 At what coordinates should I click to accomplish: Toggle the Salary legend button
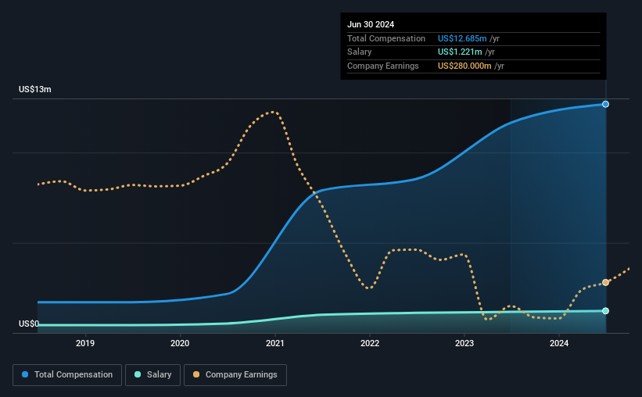point(152,375)
